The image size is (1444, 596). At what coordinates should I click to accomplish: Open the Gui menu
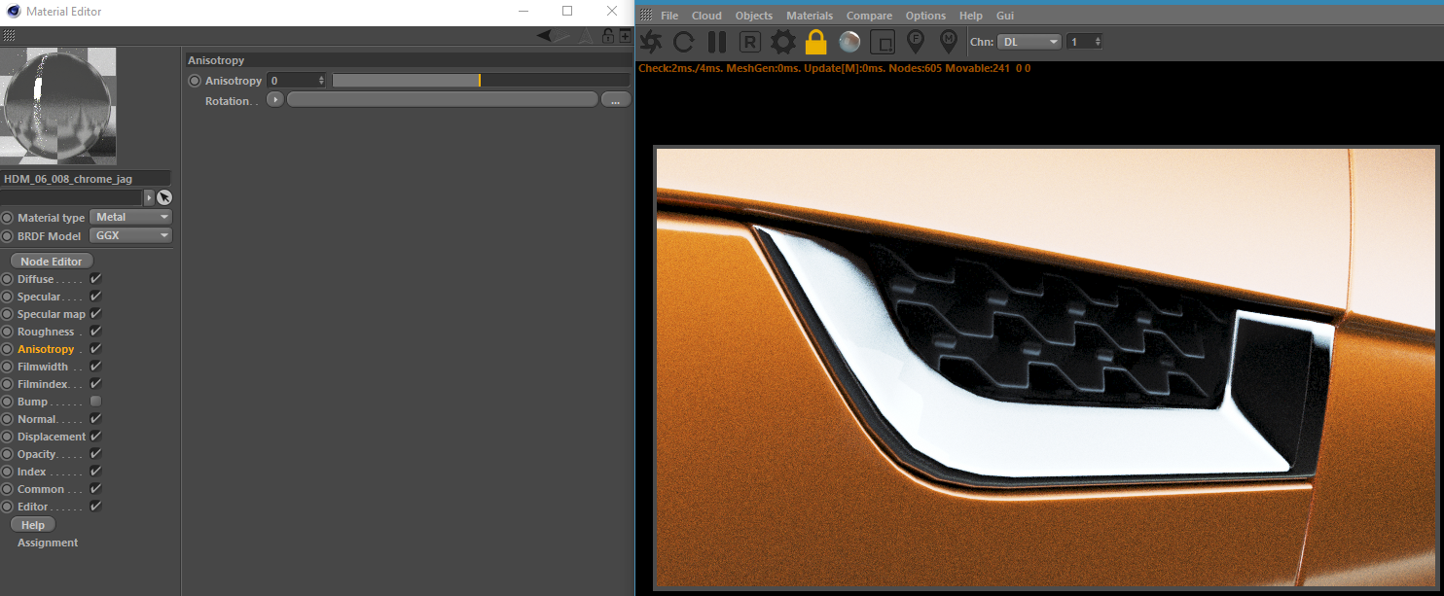point(1005,16)
